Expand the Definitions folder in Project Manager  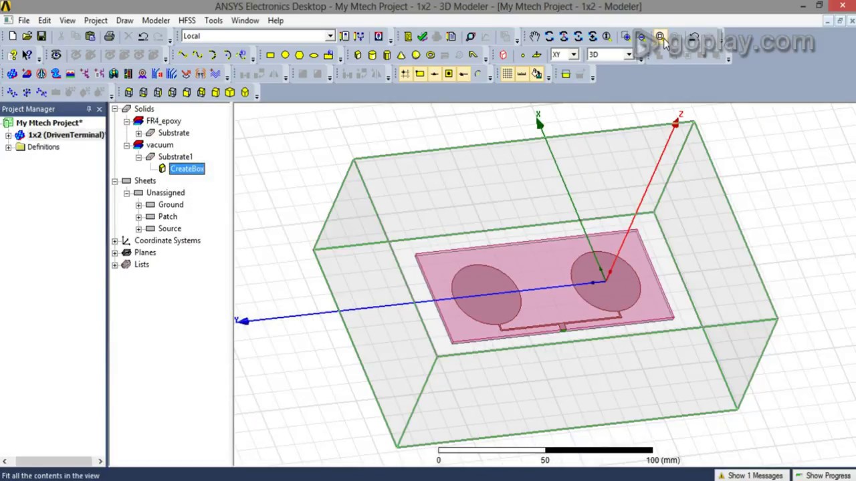(x=9, y=147)
